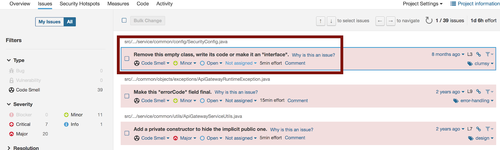Viewport: 500px width, 150px height.
Task: Switch to the Security Hotspots tab
Action: [x=80, y=4]
